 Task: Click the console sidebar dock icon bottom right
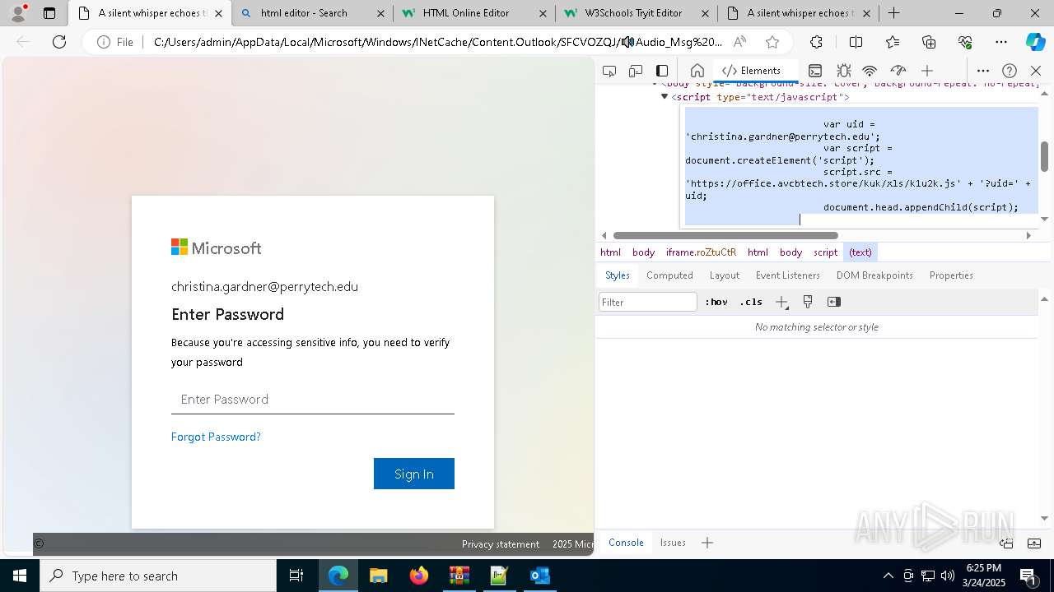click(1006, 543)
